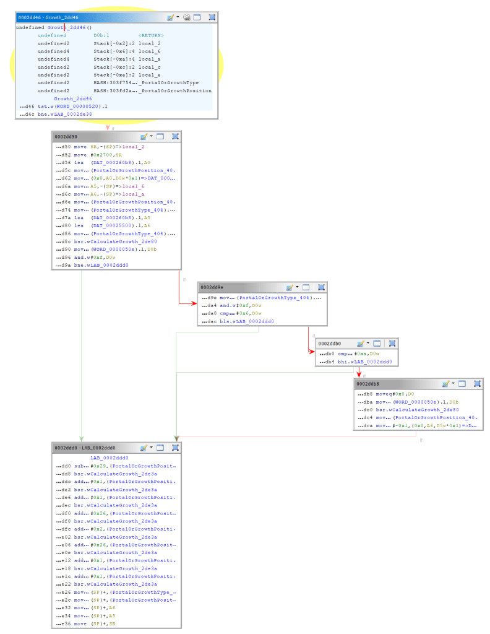View Growth_2dd46 block in full window

pyautogui.click(x=197, y=17)
